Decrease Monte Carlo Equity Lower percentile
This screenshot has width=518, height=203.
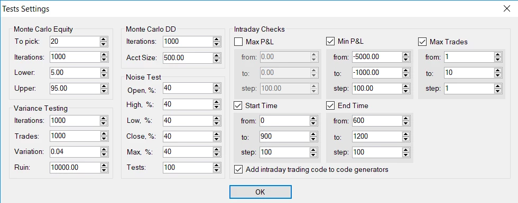[104, 75]
